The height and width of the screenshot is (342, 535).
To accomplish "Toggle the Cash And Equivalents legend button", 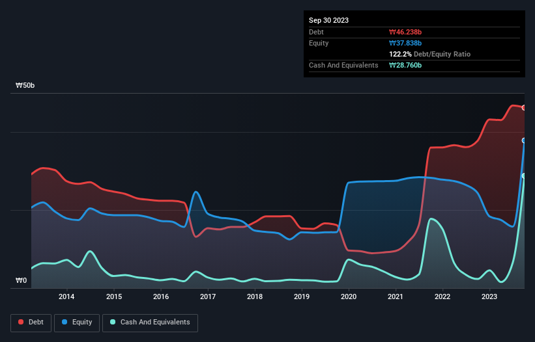I will point(150,322).
